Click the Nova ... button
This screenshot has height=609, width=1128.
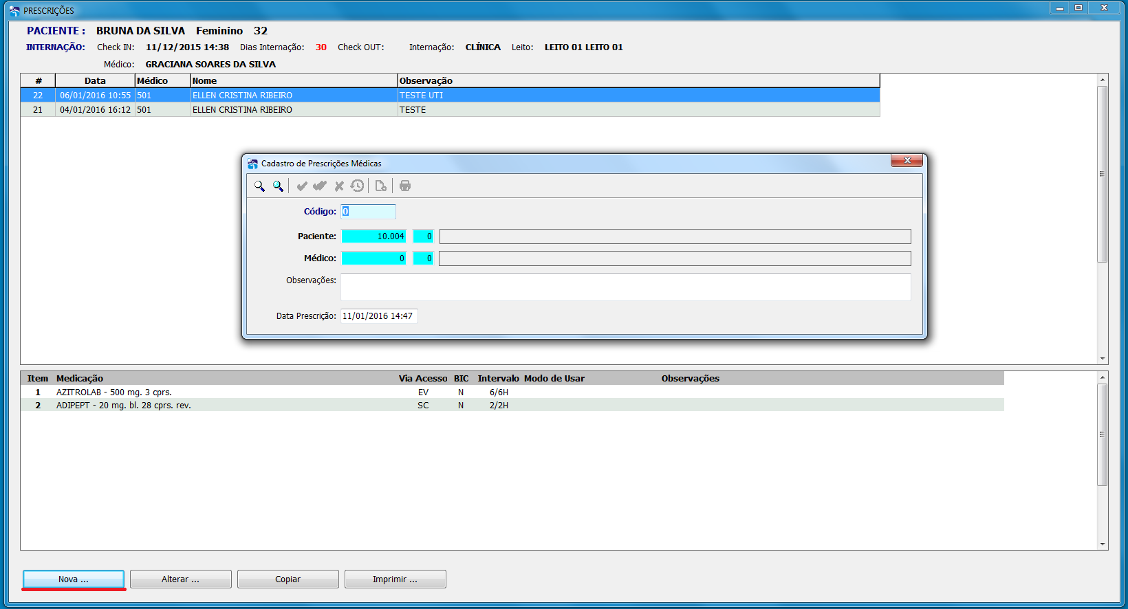(x=74, y=579)
